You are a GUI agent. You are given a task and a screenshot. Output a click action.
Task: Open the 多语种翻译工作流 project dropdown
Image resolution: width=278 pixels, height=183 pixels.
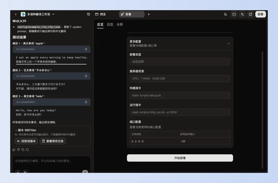[x=53, y=14]
